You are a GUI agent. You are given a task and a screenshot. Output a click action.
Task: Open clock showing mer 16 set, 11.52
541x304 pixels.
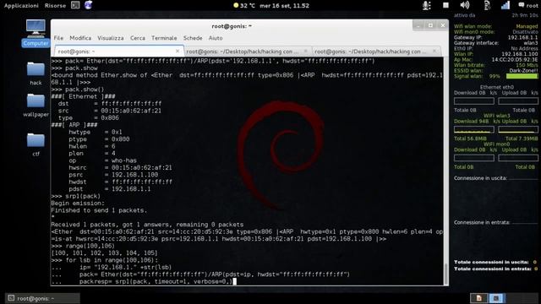pyautogui.click(x=284, y=6)
